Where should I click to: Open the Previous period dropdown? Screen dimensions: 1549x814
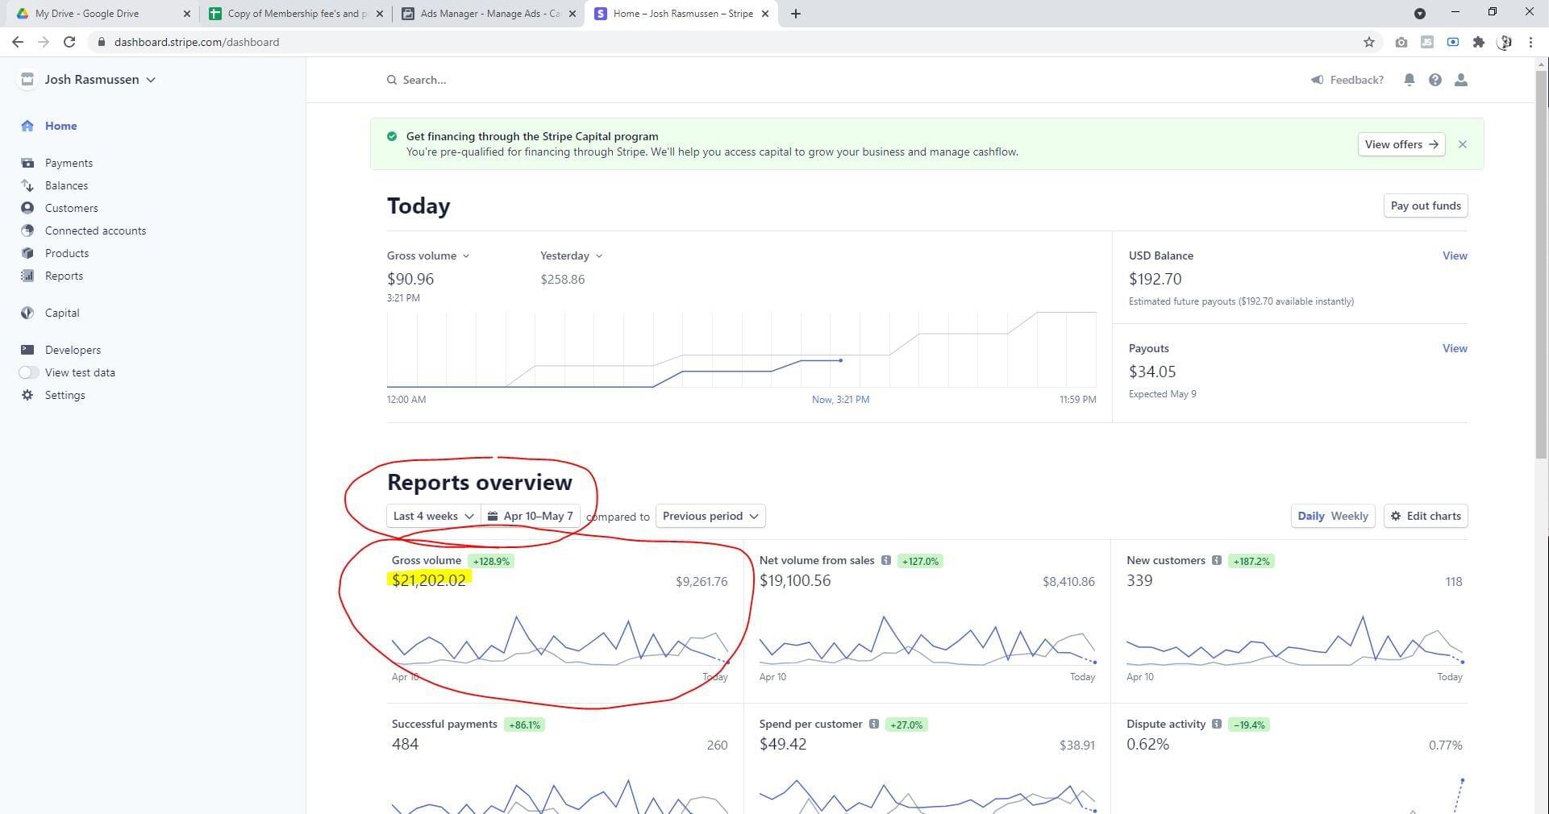click(x=710, y=516)
